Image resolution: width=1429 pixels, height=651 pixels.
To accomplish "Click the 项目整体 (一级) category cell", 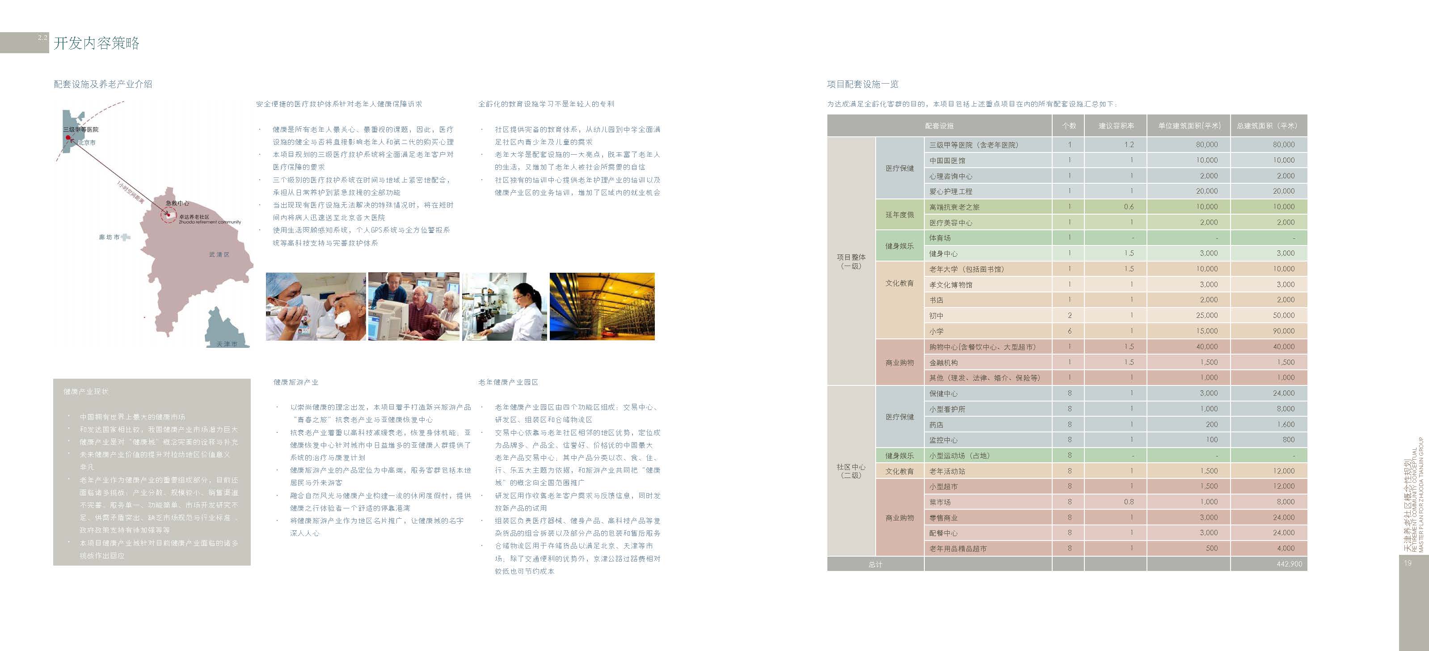I will tap(851, 262).
